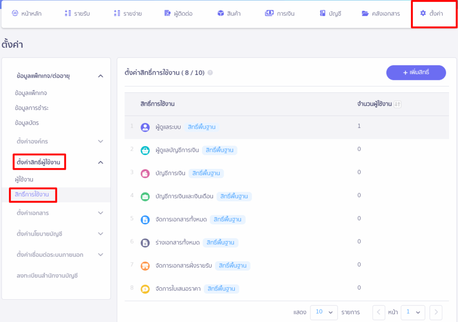Screen dimensions: 458x322
Task: Open the รายรับ top menu
Action: point(77,13)
